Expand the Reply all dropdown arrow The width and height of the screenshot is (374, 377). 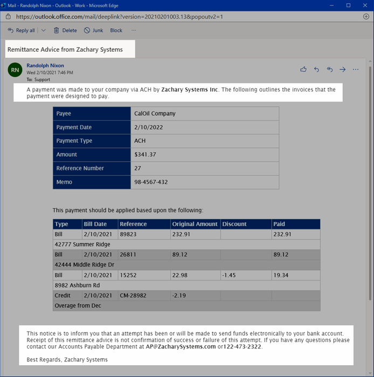click(43, 30)
